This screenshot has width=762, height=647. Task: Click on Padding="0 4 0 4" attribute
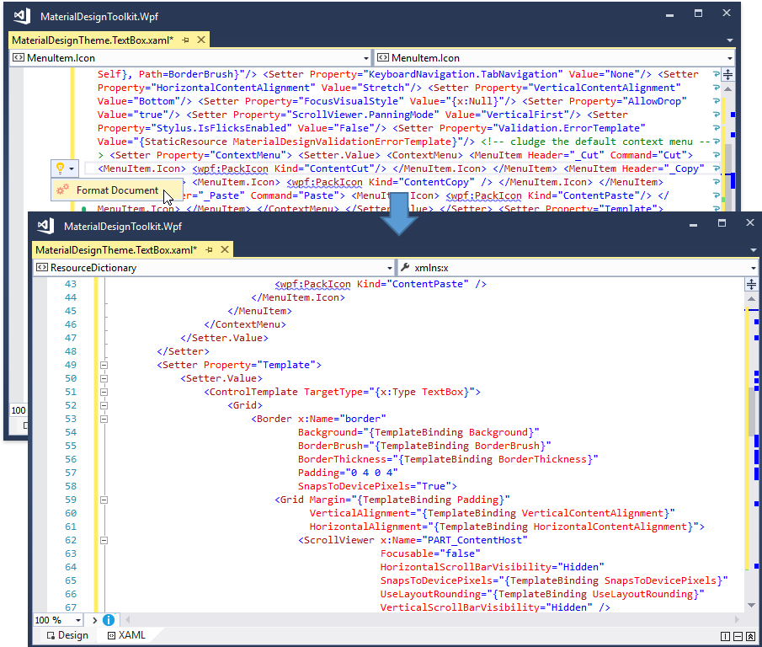(348, 473)
